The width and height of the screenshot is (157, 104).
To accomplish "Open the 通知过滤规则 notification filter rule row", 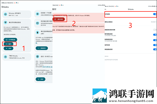I will pyautogui.click(x=131, y=22).
